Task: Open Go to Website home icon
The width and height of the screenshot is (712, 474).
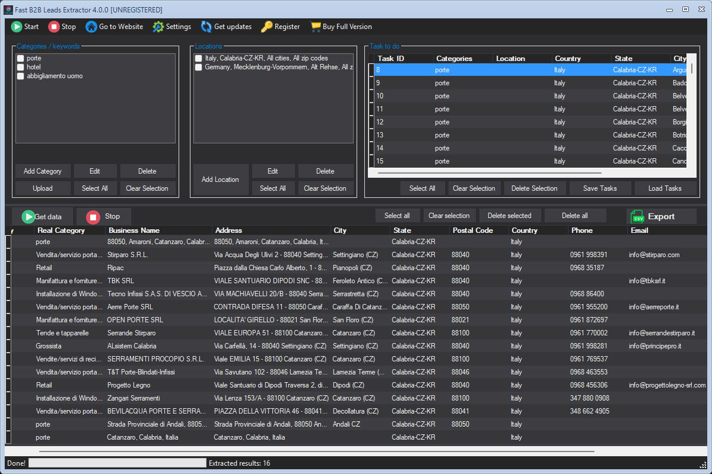Action: click(x=91, y=27)
